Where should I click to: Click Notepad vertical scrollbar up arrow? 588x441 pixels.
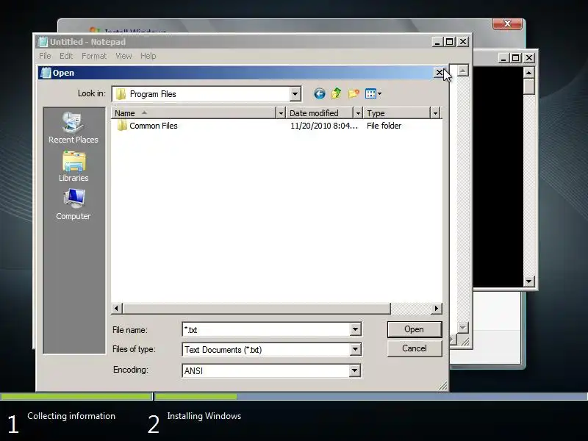click(x=463, y=70)
